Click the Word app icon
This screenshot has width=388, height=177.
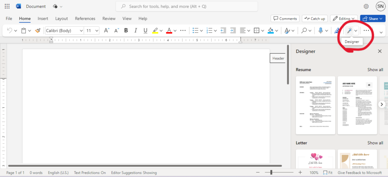(19, 6)
